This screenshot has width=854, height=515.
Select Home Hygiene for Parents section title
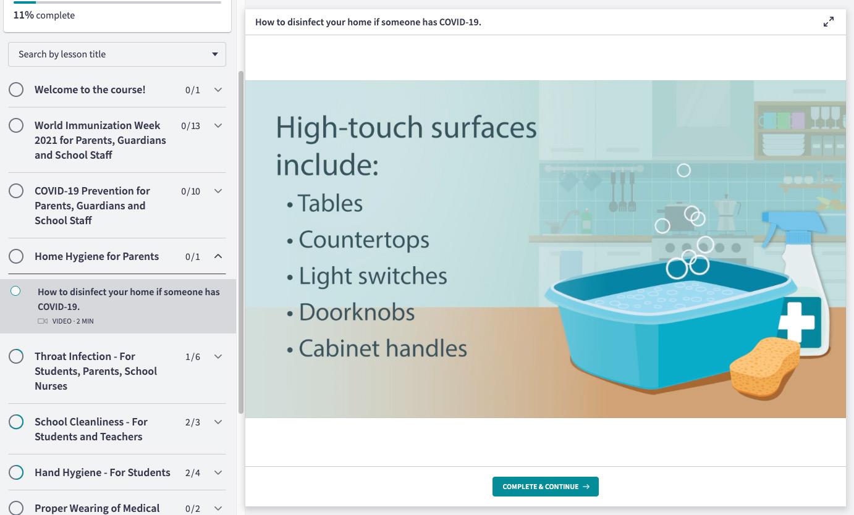coord(96,256)
